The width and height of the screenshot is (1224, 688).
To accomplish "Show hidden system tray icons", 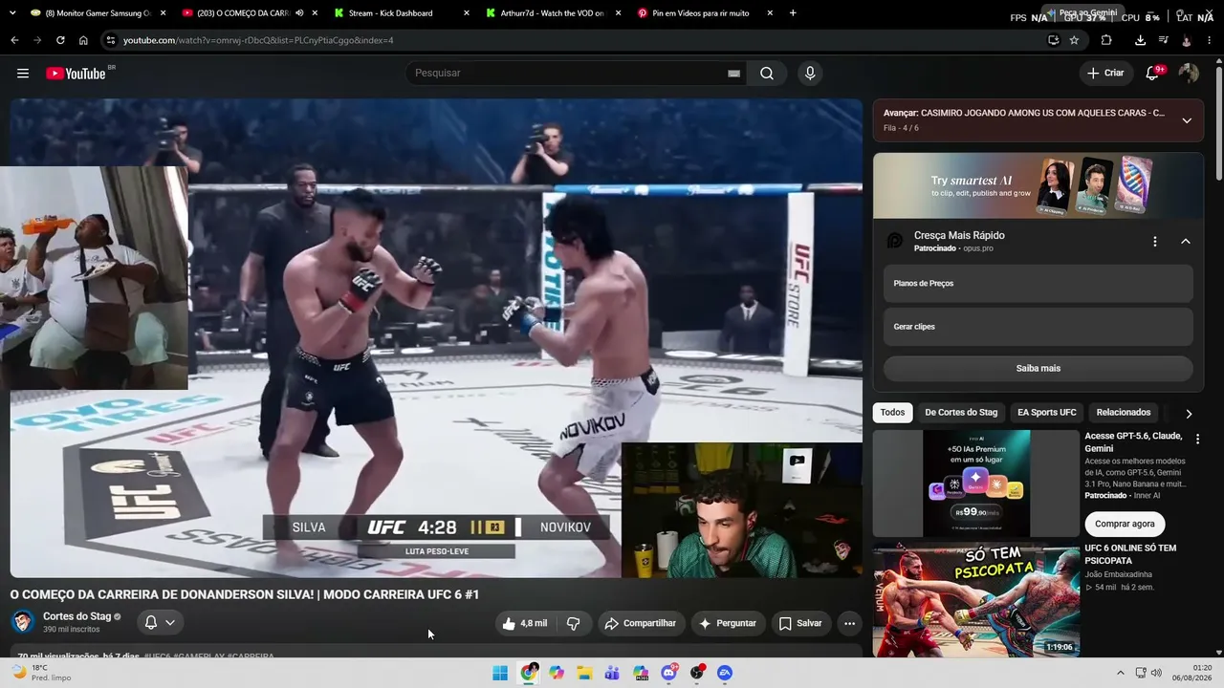I will [1121, 673].
